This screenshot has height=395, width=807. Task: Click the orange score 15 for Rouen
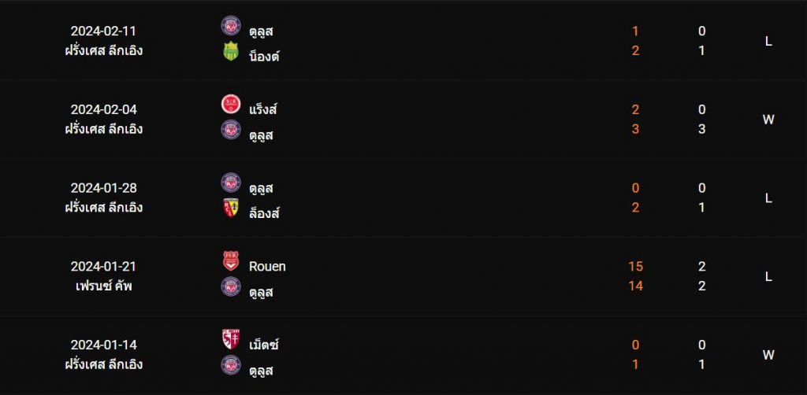635,266
